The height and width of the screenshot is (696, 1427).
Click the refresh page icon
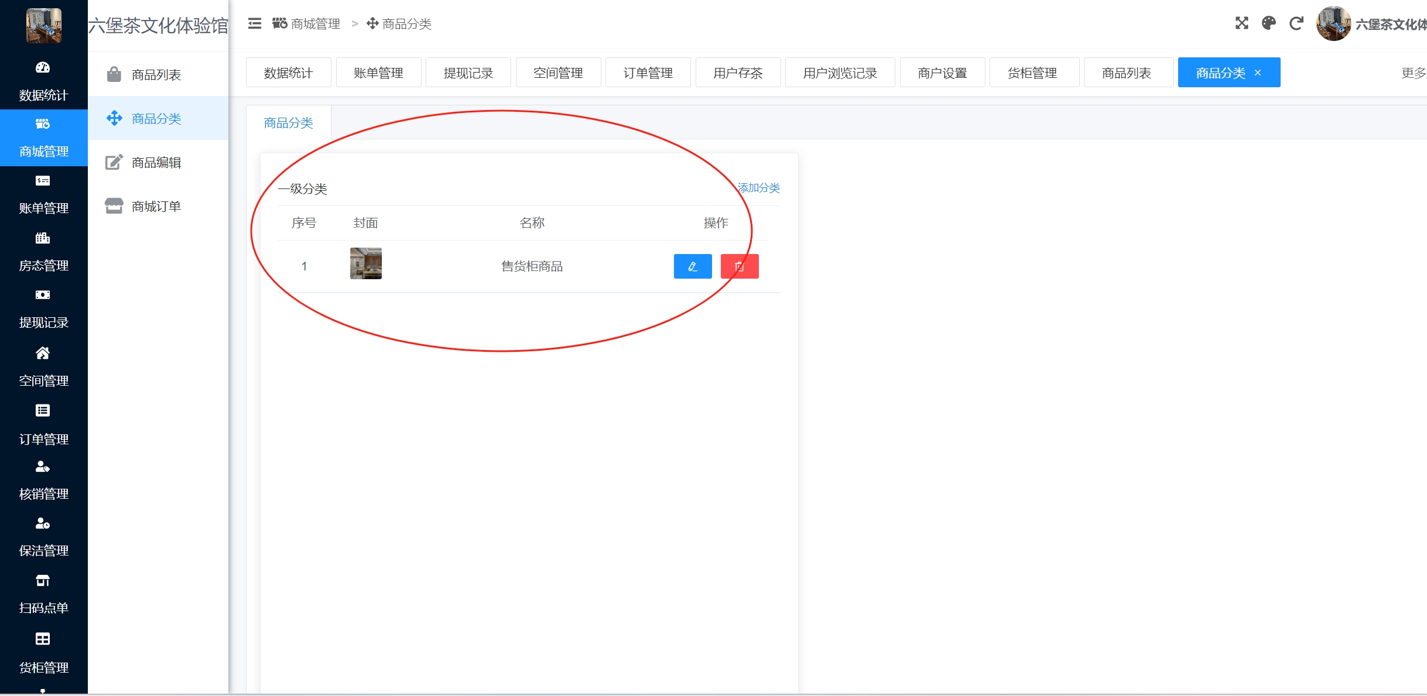pyautogui.click(x=1296, y=23)
